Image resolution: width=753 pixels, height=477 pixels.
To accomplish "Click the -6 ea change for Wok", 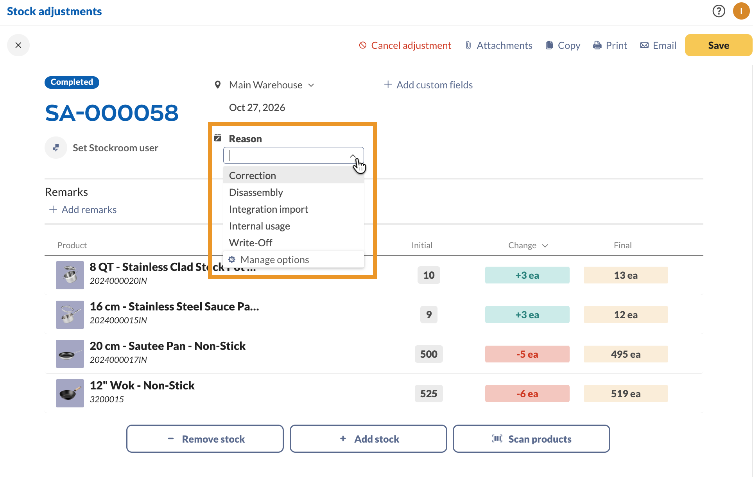I will (x=527, y=394).
